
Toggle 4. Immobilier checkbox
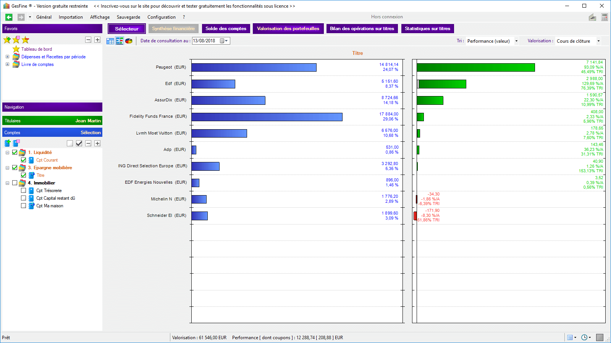15,183
